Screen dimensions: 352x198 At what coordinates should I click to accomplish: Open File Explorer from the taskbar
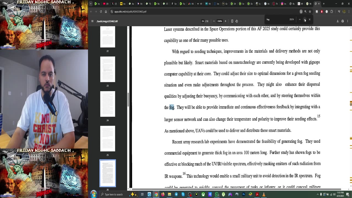pos(169,194)
